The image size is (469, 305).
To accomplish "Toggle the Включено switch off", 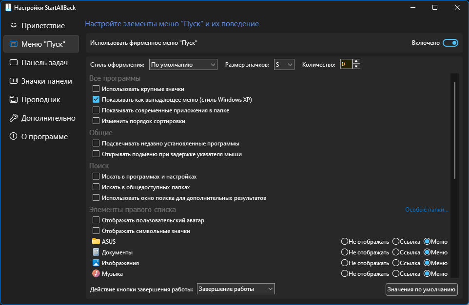I will 450,43.
